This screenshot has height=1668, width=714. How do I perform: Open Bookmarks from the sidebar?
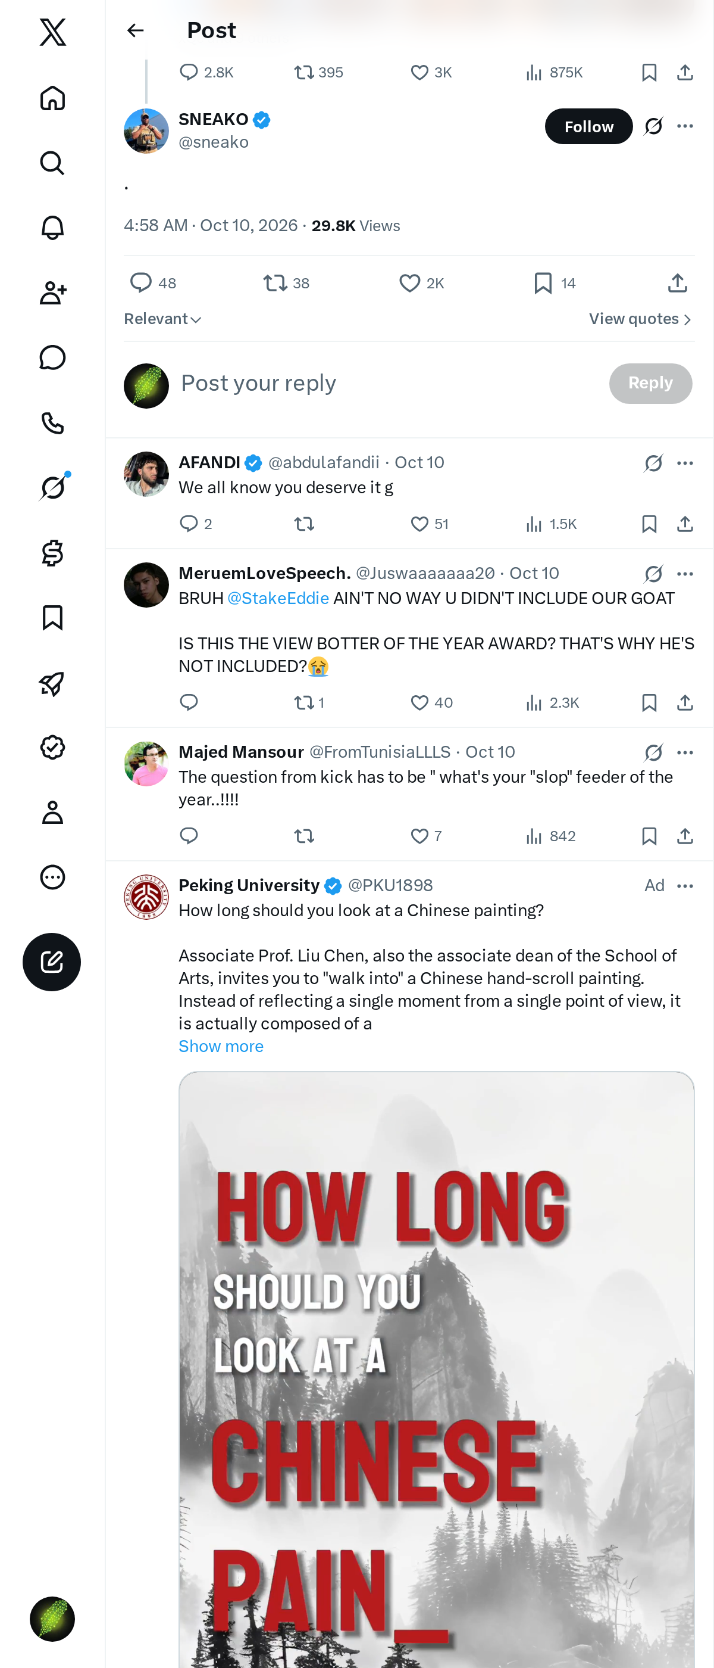click(x=52, y=618)
